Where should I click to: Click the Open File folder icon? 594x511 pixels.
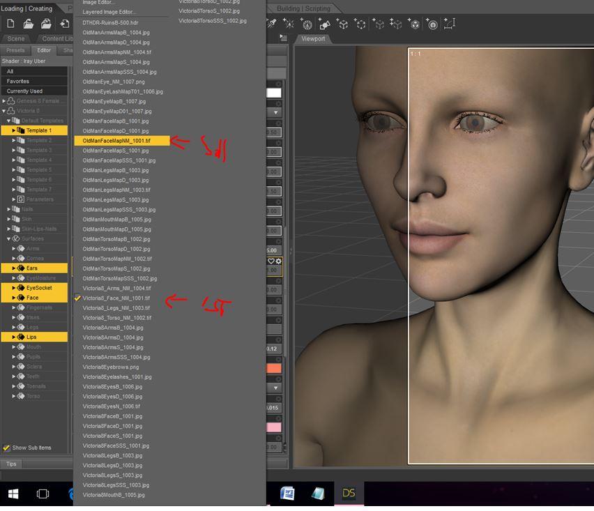(x=29, y=24)
